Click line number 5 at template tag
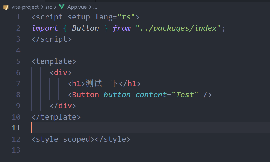270x162 pixels. click(x=18, y=61)
